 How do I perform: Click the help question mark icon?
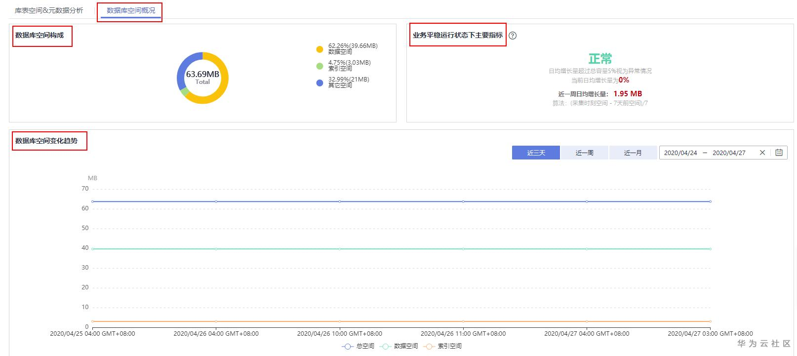pyautogui.click(x=513, y=36)
